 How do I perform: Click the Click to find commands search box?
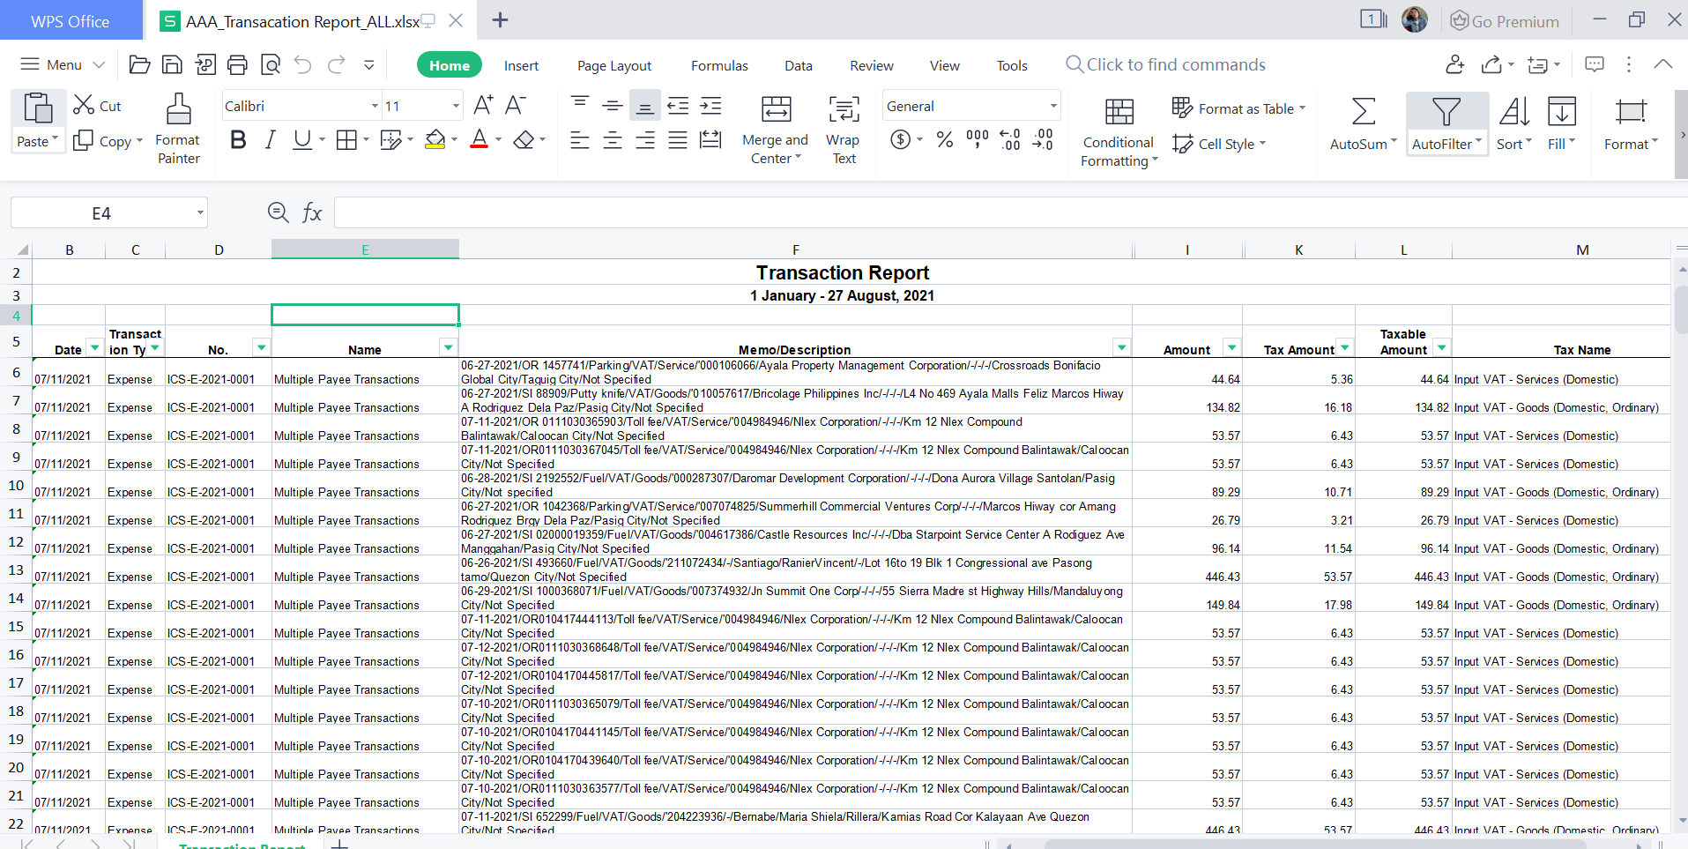tap(1165, 64)
